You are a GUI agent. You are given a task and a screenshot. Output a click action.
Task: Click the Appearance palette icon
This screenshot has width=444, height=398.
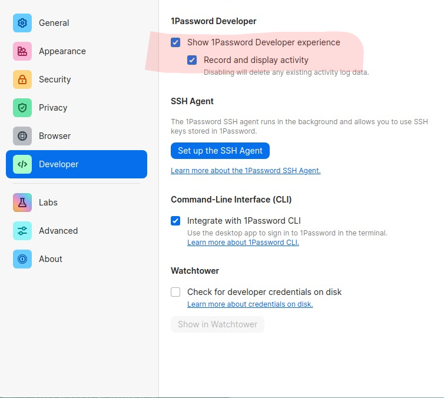tap(22, 51)
